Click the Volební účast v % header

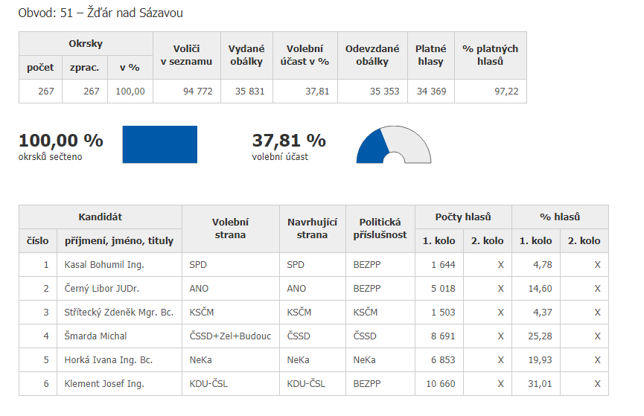coord(305,55)
